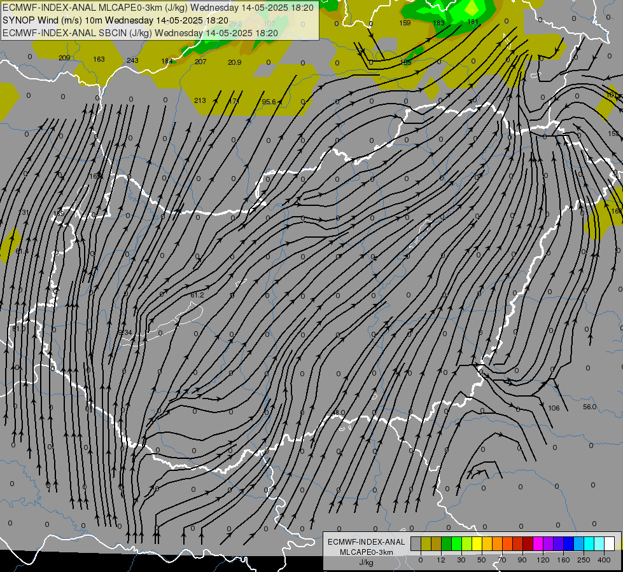Click the legend title ECMWF-INDEX-ANAL
Viewport: 623px width, 572px height.
click(367, 542)
